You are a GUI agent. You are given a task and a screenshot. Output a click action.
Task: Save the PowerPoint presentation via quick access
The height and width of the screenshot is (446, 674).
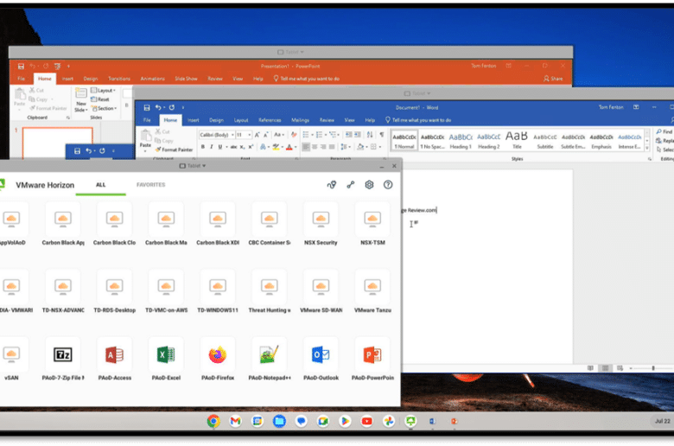click(21, 66)
